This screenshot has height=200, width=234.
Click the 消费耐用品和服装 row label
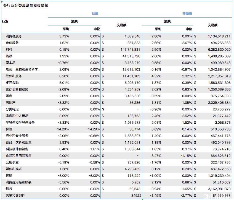(x=19, y=182)
